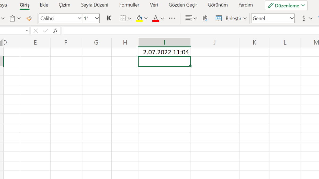Select the cell containing 2.07.2022 11:04
319x179 pixels.
coord(164,52)
